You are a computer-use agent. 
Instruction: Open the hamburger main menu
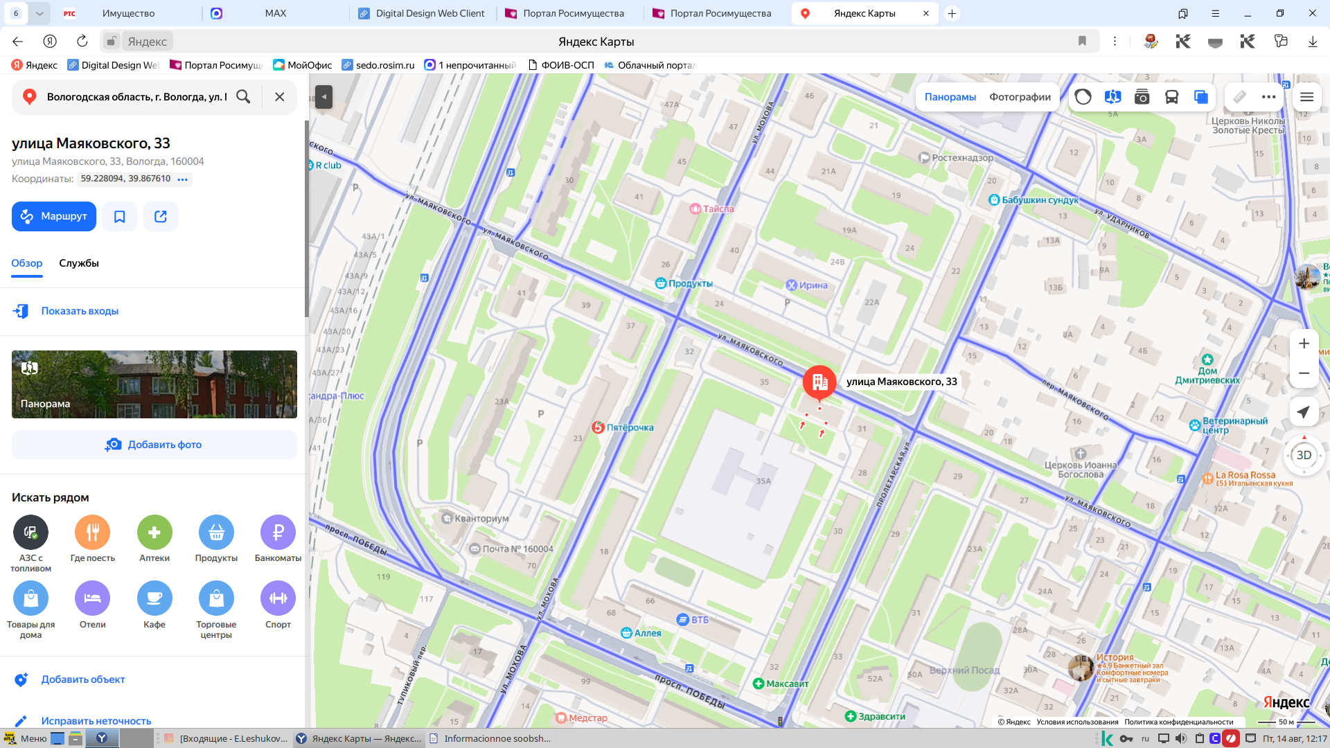point(1307,97)
